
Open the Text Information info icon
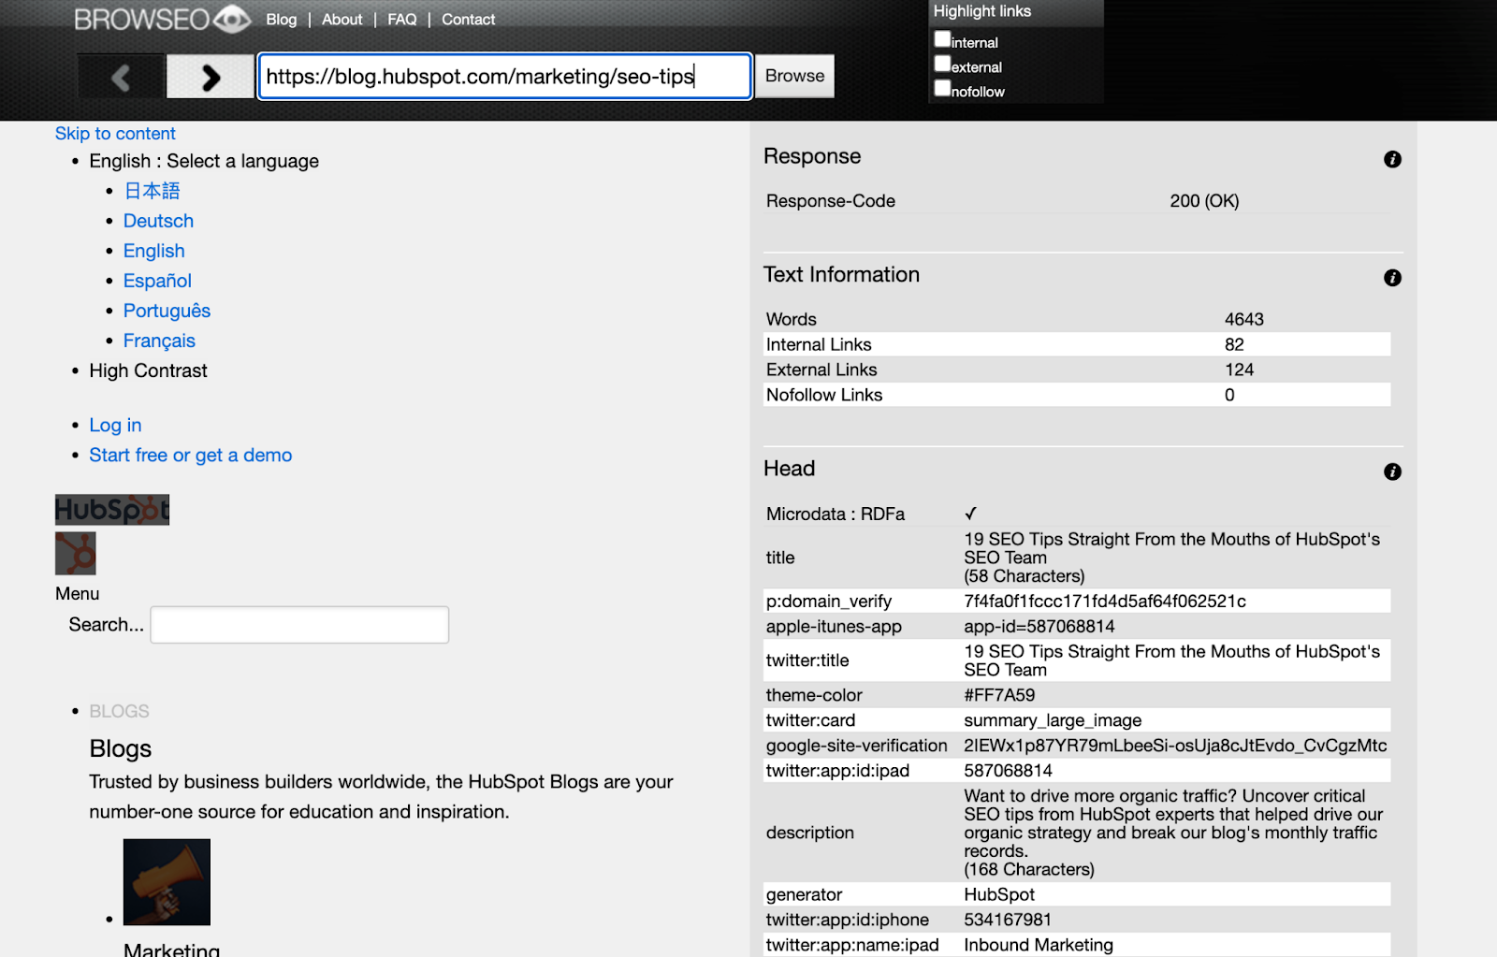tap(1392, 278)
